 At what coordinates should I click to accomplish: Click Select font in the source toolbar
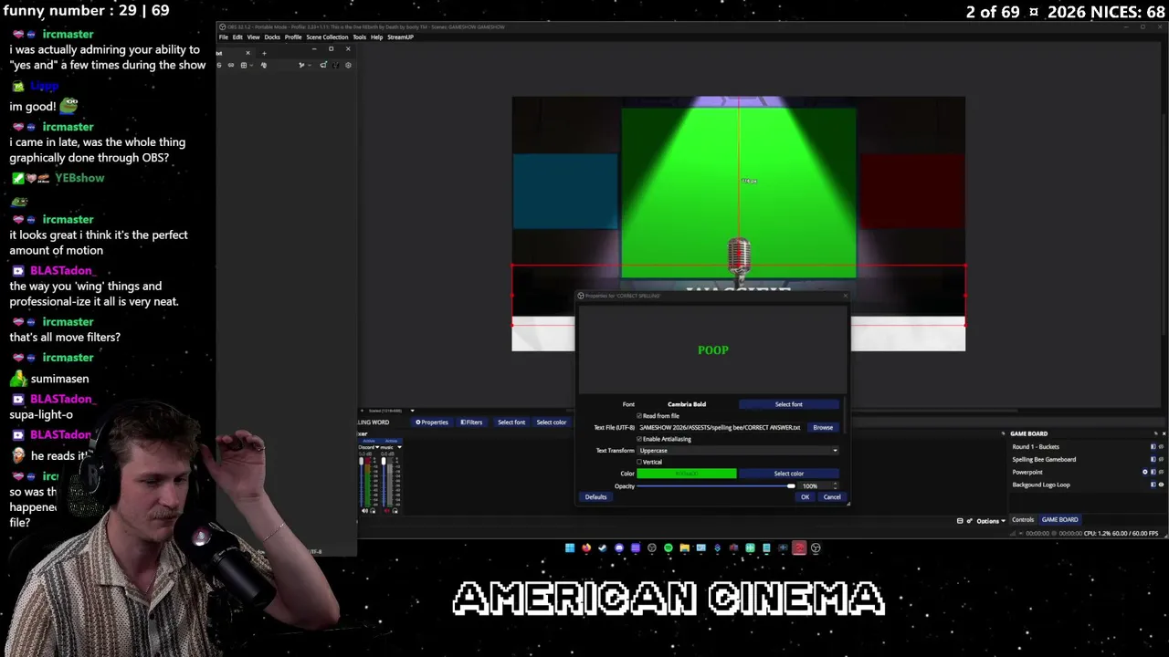click(511, 422)
